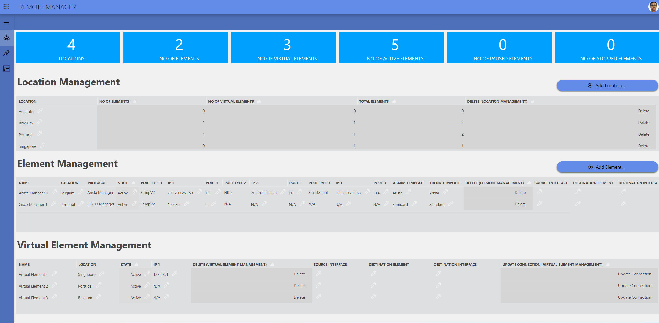Open the sidebar list view icon

pyautogui.click(x=6, y=69)
